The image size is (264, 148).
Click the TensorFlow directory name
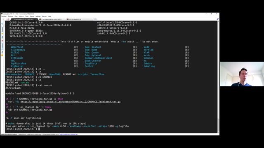tap(97, 74)
